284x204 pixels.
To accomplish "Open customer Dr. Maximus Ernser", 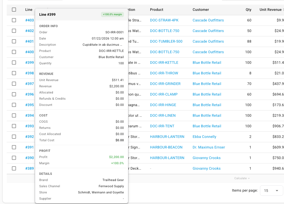I will point(209,147).
